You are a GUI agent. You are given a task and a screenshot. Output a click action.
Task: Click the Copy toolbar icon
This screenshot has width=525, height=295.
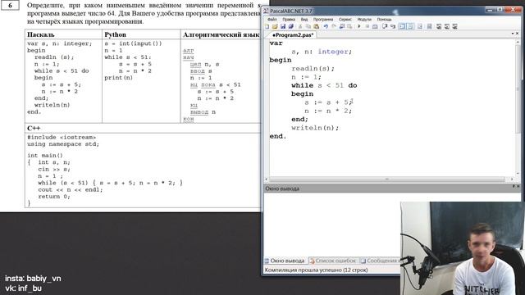[308, 26]
